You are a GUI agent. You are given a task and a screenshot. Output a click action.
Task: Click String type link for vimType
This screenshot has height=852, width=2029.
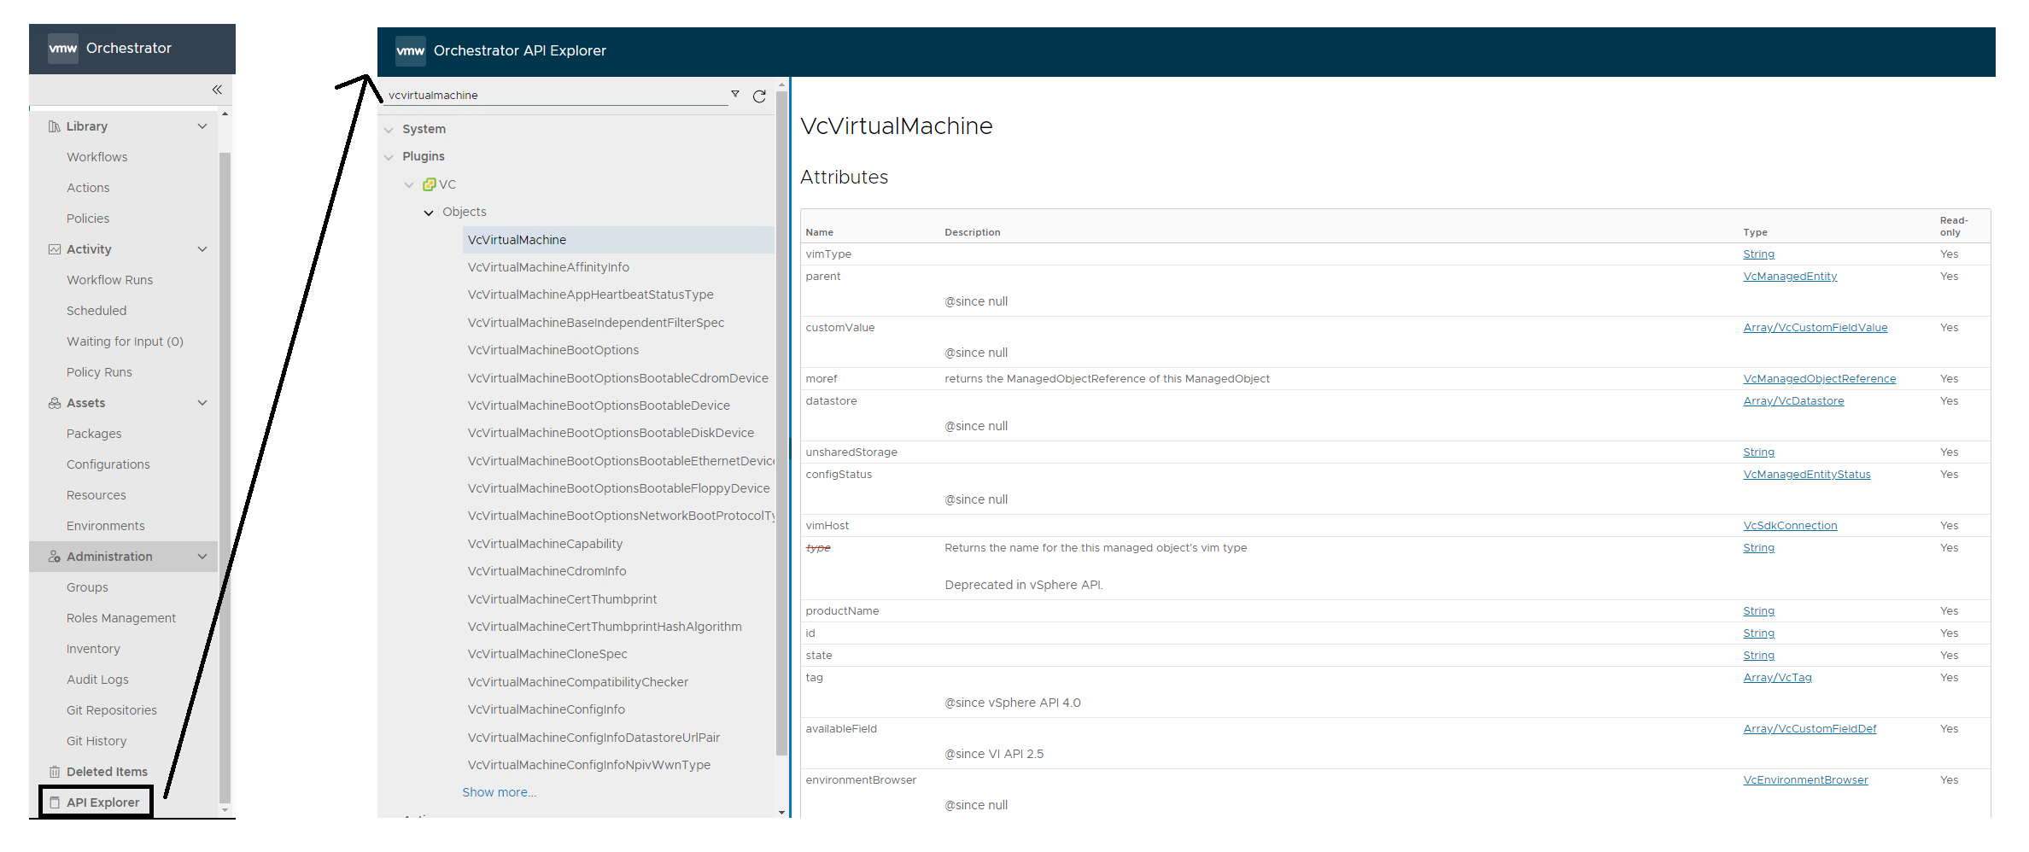[1758, 254]
